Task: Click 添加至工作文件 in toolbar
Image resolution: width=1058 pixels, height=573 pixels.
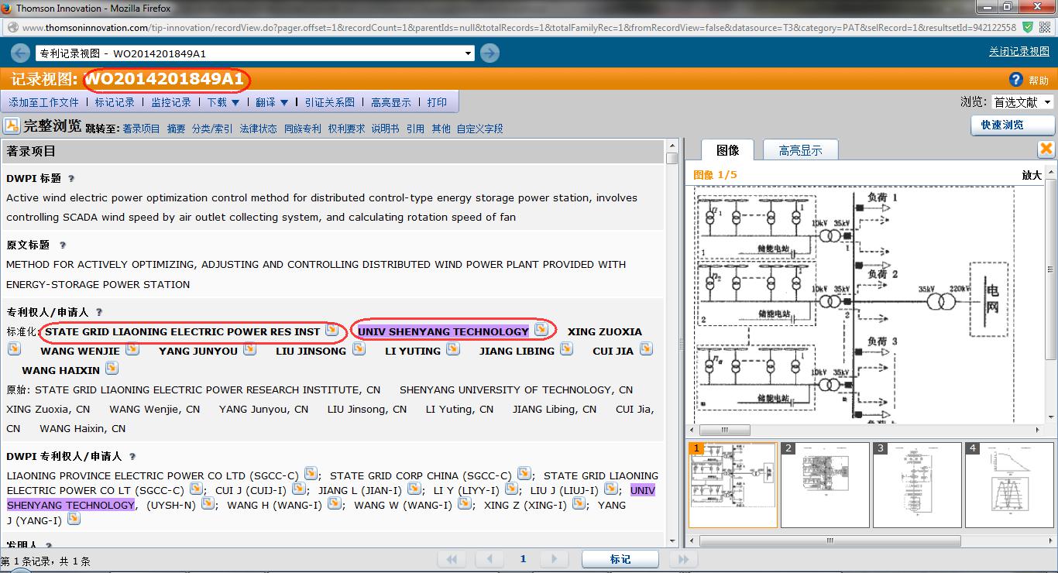Action: (x=44, y=102)
